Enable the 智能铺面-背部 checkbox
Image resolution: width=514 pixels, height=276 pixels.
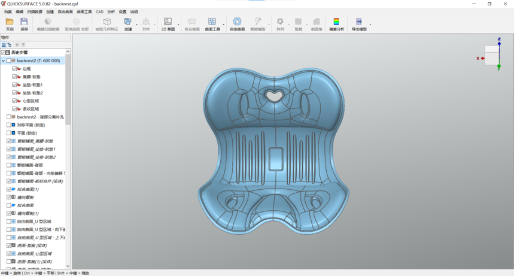(9, 165)
